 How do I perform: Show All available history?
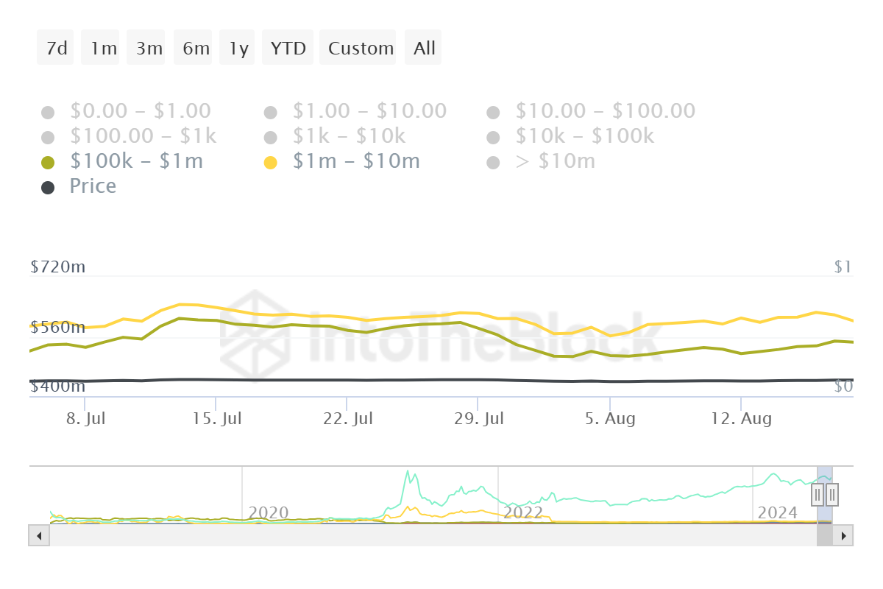pos(425,48)
